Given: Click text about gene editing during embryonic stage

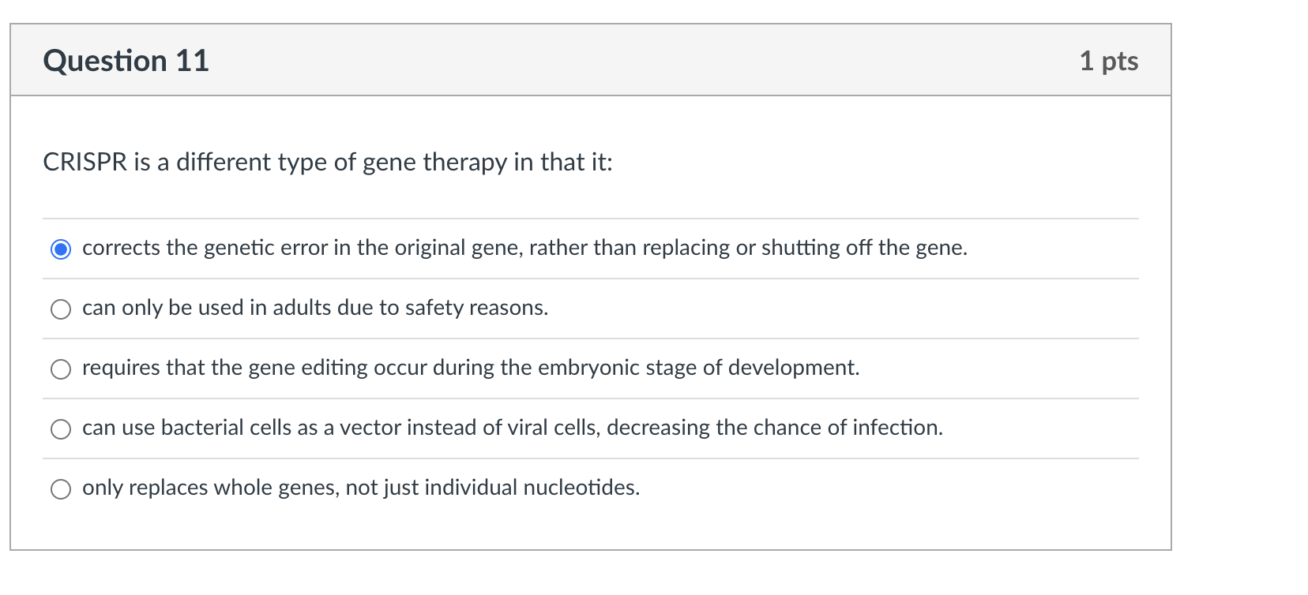Looking at the screenshot, I should [470, 368].
